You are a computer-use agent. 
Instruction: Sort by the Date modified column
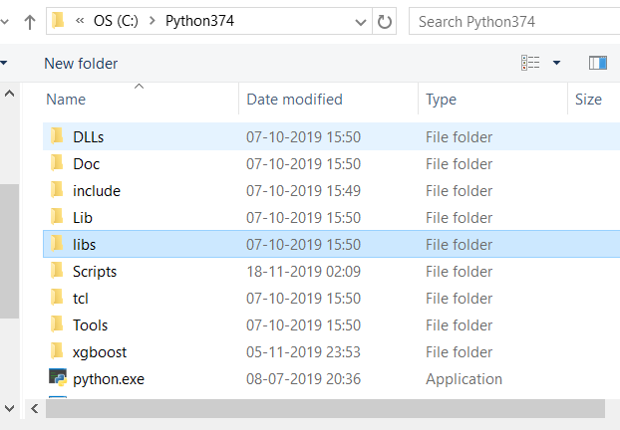[x=294, y=100]
